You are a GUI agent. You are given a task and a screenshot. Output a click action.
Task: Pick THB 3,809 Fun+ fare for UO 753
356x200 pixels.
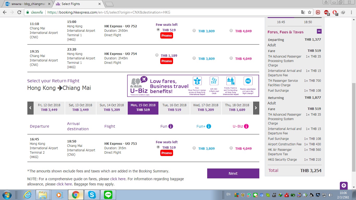pyautogui.click(x=194, y=148)
